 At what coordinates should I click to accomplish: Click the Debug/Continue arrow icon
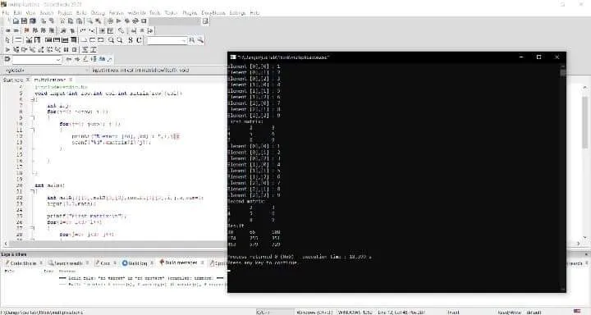point(7,49)
